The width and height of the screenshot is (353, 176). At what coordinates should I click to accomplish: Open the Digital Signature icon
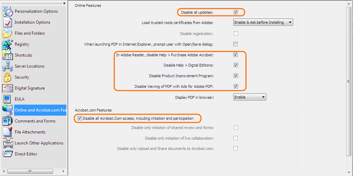[8, 88]
